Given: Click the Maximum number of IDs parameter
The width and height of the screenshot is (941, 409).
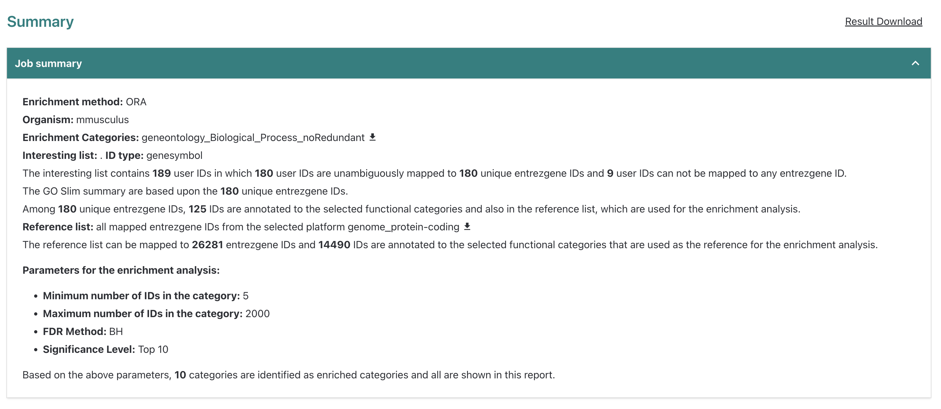Looking at the screenshot, I should [156, 314].
